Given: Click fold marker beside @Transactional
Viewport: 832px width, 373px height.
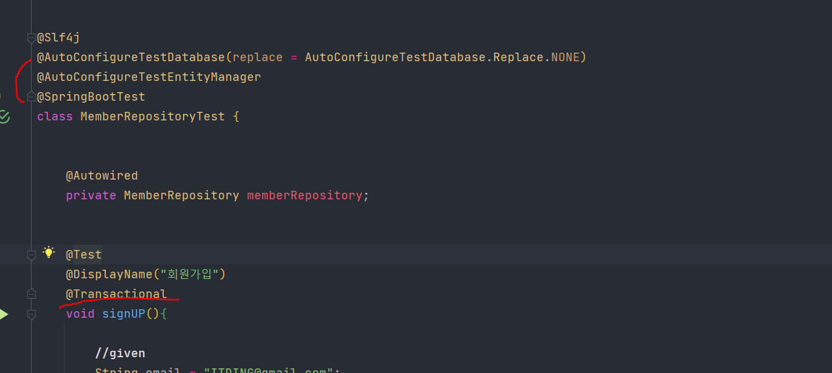Looking at the screenshot, I should (31, 294).
